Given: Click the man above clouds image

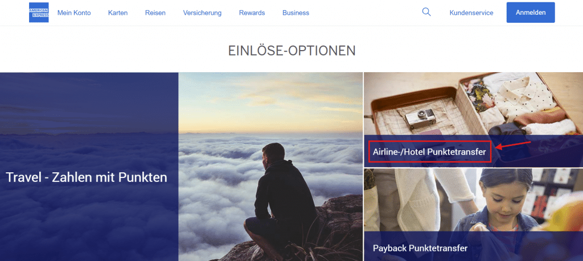Looking at the screenshot, I should [270, 167].
